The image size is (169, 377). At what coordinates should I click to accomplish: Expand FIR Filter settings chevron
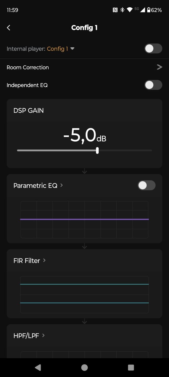tap(44, 260)
